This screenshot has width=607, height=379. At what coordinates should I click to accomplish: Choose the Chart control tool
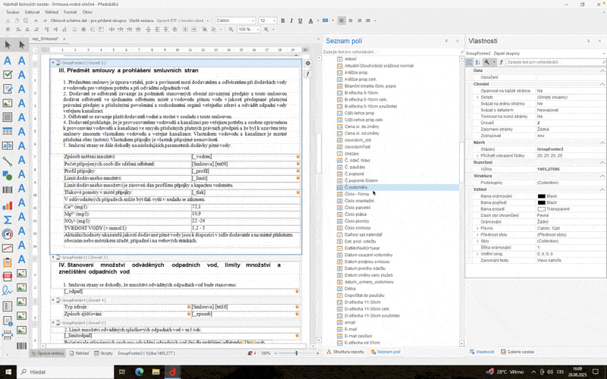pyautogui.click(x=8, y=205)
